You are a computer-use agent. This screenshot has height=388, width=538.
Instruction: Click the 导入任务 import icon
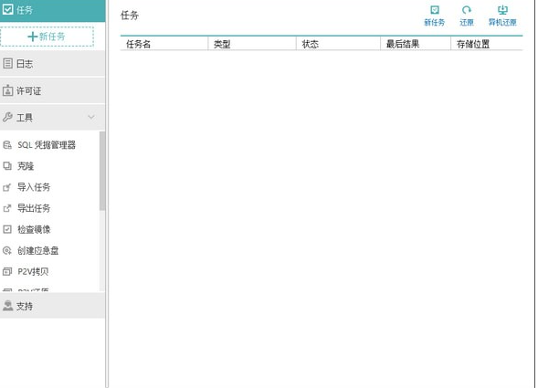click(7, 187)
